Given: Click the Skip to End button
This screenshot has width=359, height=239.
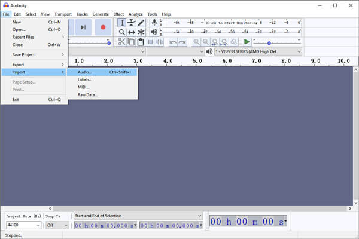Looking at the screenshot, I should coord(83,27).
